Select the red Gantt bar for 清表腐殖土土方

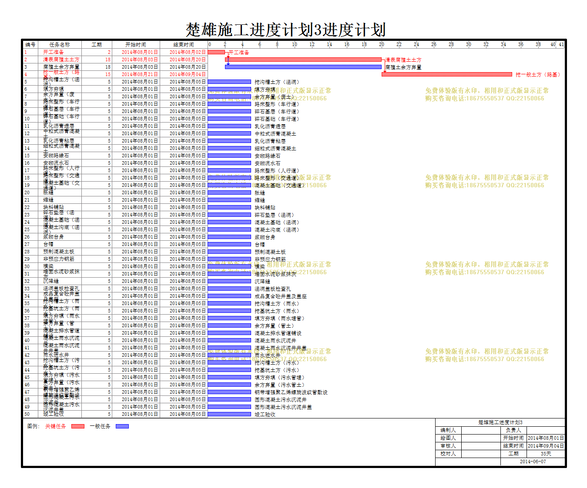(x=303, y=60)
